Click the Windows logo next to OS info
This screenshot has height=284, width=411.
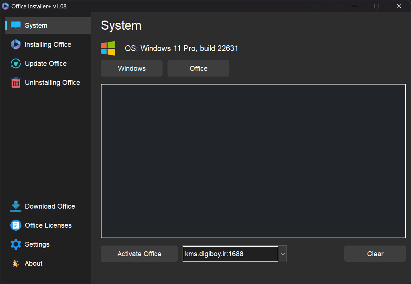tap(108, 48)
